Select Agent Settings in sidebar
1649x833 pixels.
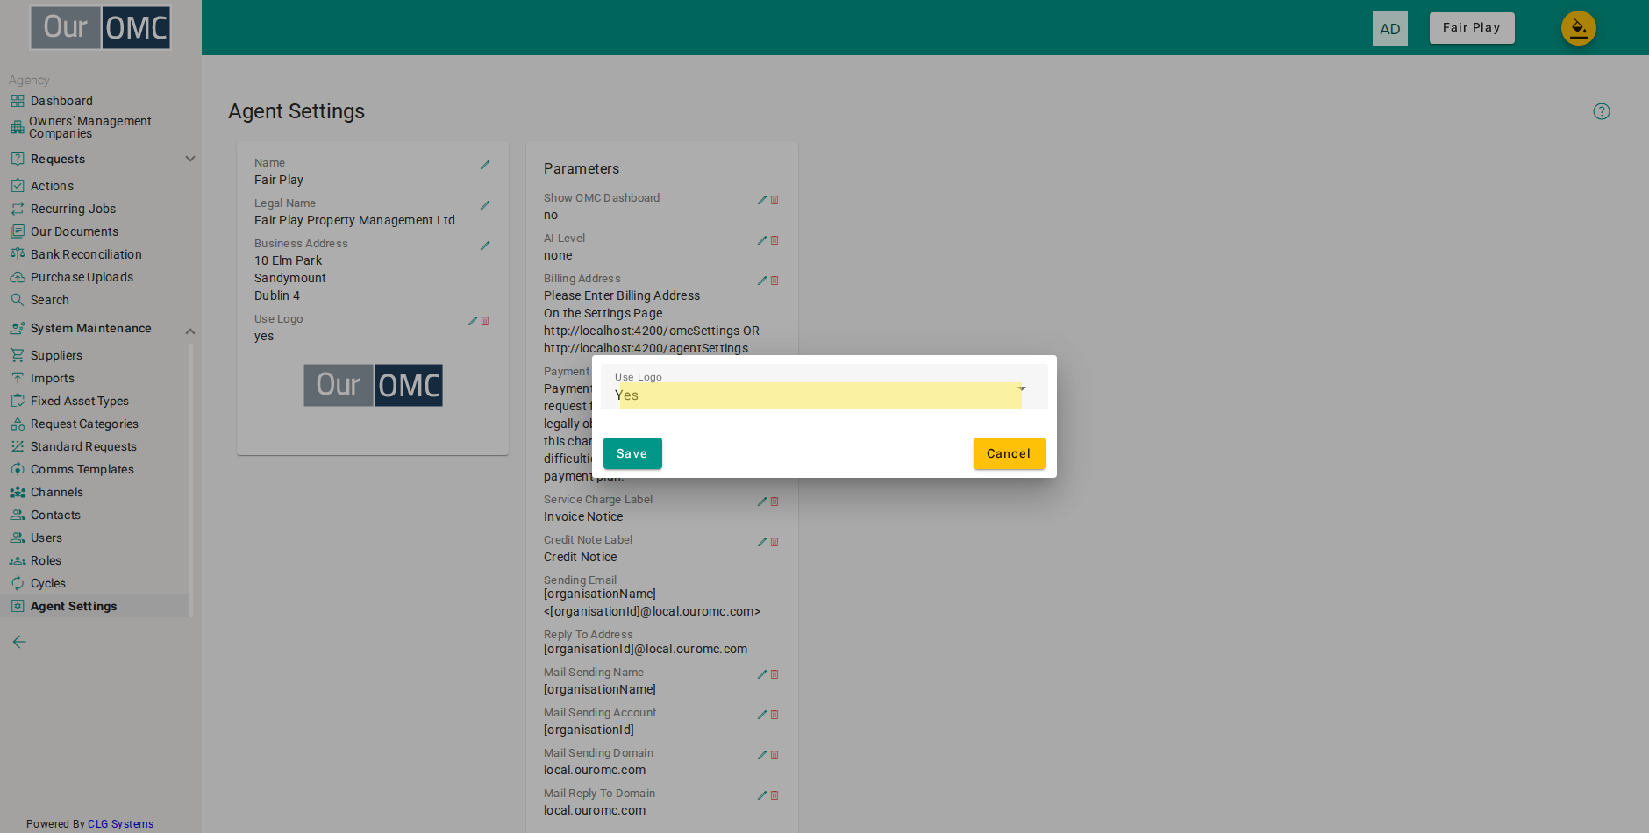pos(74,606)
